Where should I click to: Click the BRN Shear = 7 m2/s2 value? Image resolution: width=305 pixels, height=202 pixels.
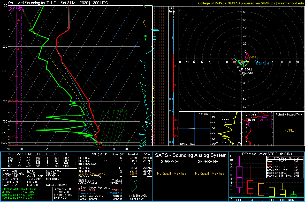100,181
